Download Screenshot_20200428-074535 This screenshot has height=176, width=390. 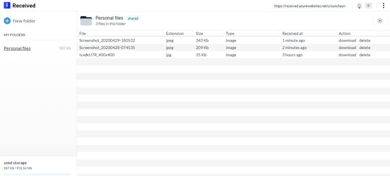click(x=347, y=48)
